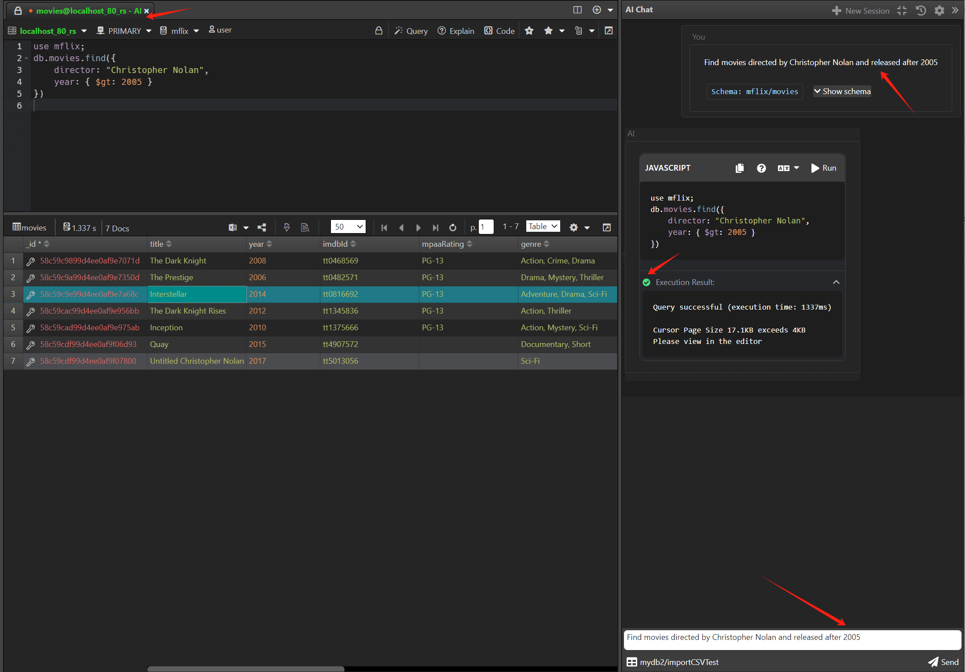Open the favorites dropdown arrow
965x672 pixels.
pyautogui.click(x=562, y=31)
